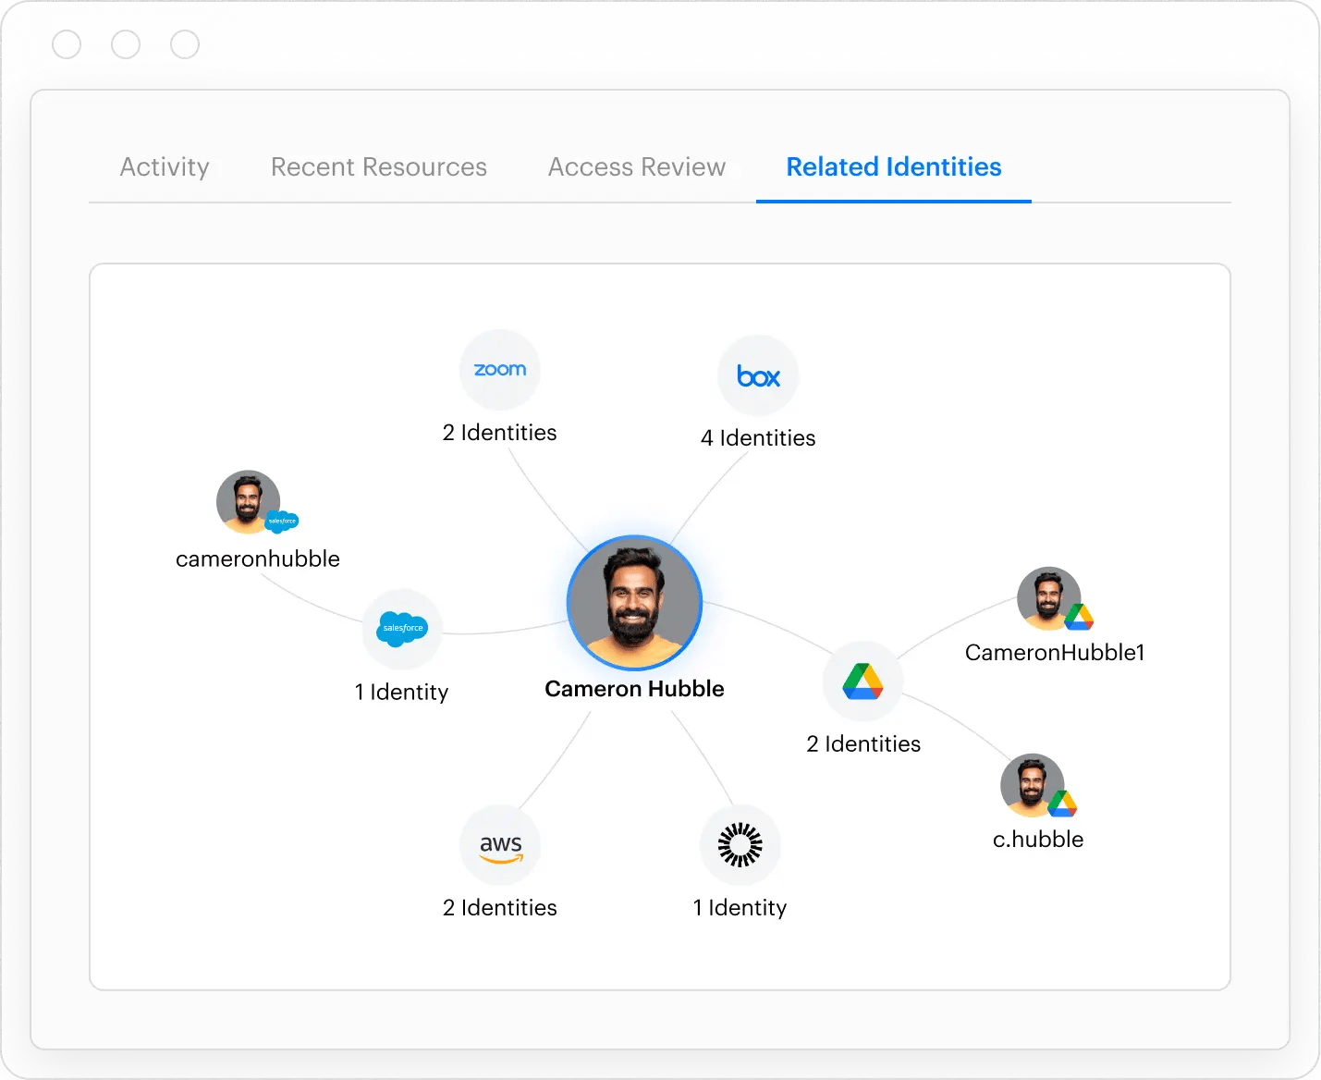Screen dimensions: 1321x1080
Task: Click the "4 Identities" label under Box
Action: tap(758, 438)
